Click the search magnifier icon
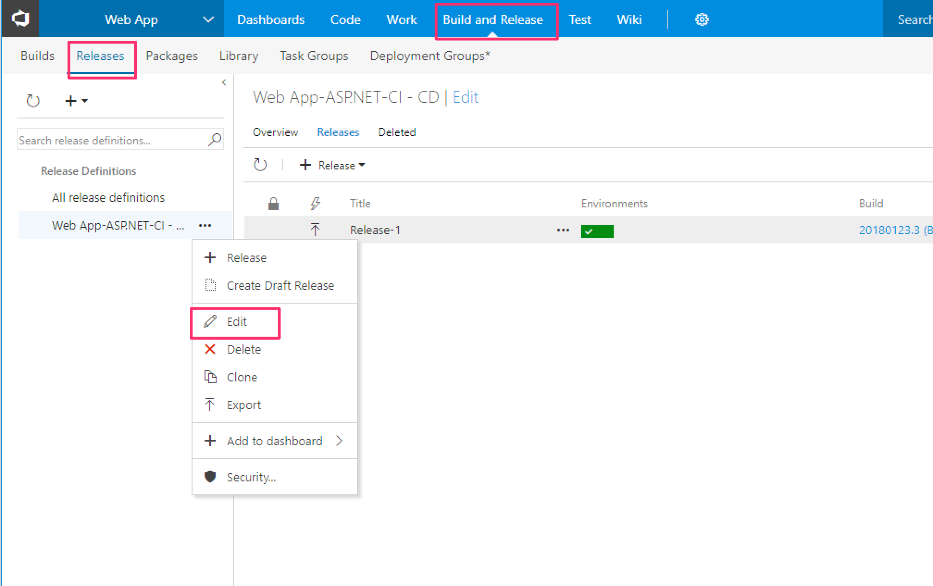933x586 pixels. pos(215,139)
